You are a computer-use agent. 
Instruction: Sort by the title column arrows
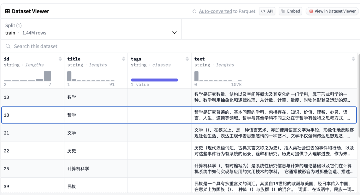124,59
